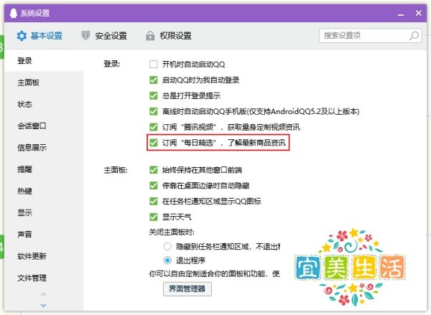This screenshot has width=431, height=315.
Task: Open 信息展示 settings in sidebar
Action: pos(44,148)
